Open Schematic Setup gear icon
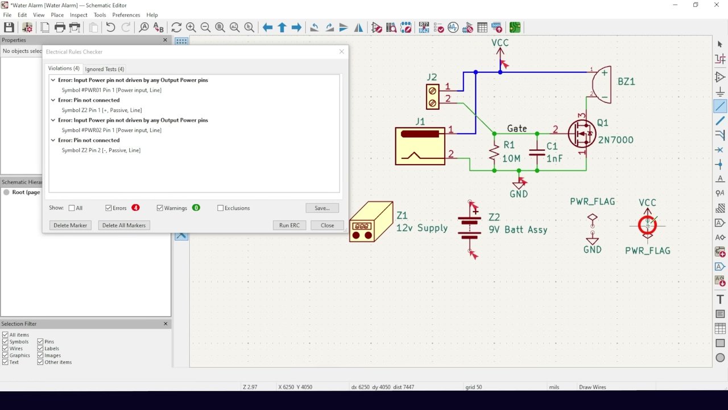The width and height of the screenshot is (728, 410). (x=27, y=27)
